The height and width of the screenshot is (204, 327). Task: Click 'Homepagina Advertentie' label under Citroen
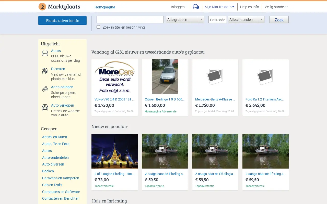click(161, 111)
